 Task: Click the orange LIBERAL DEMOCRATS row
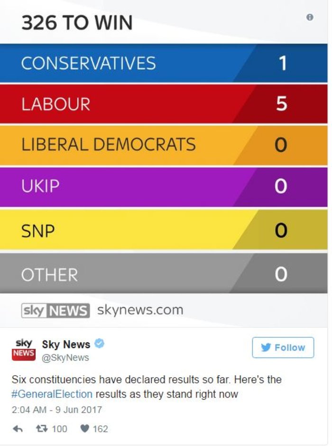[164, 144]
